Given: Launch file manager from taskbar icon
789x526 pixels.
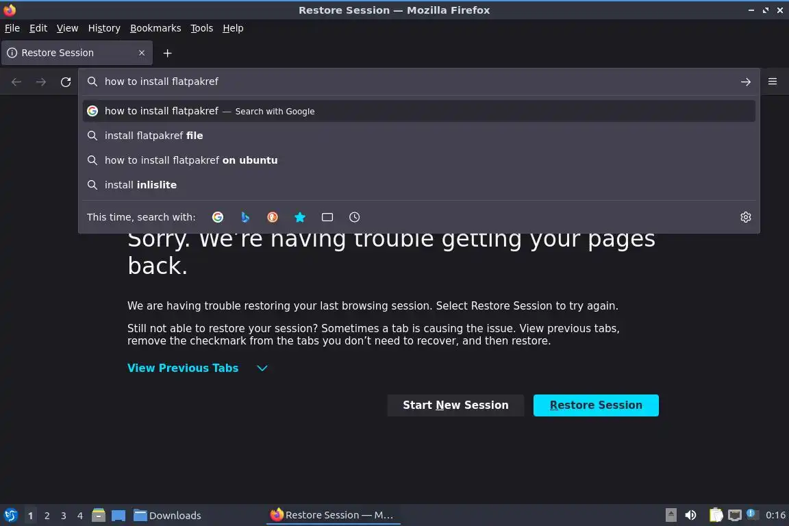Looking at the screenshot, I should pos(99,515).
